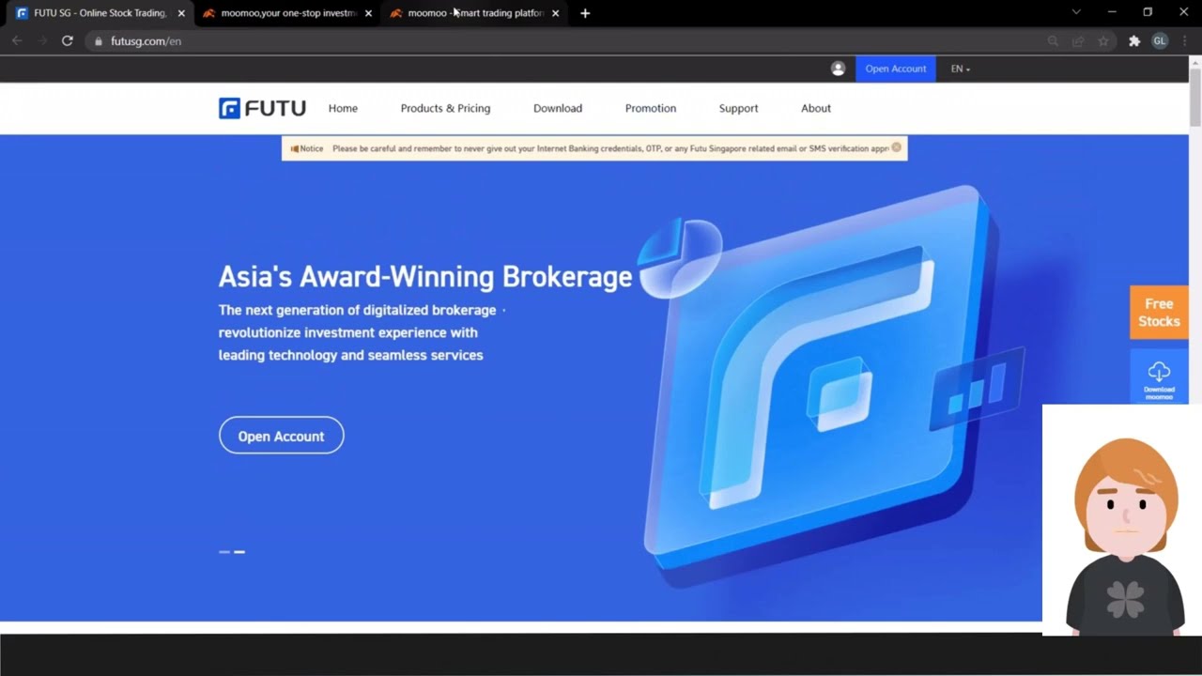Click the 'Asia's Award-Winning Brokerage' headline
Screen dimensions: 1202x676
click(x=425, y=276)
